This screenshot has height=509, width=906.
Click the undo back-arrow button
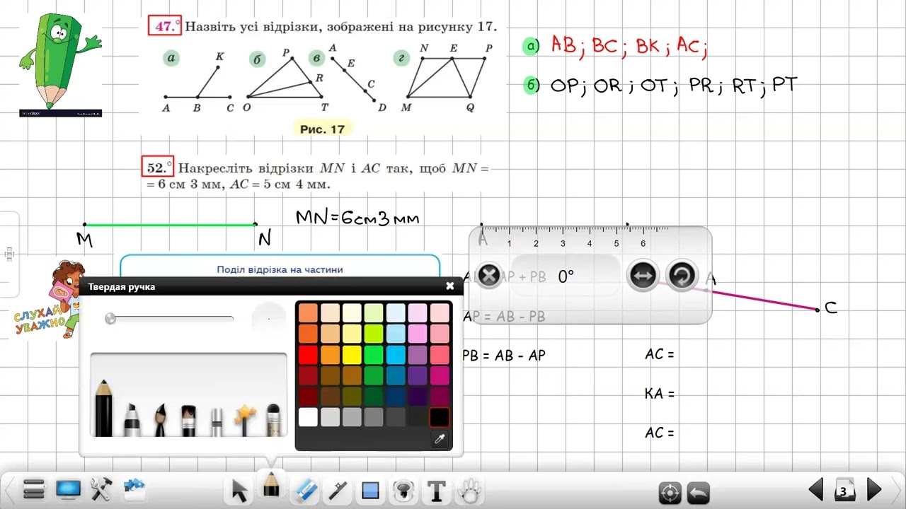point(699,491)
